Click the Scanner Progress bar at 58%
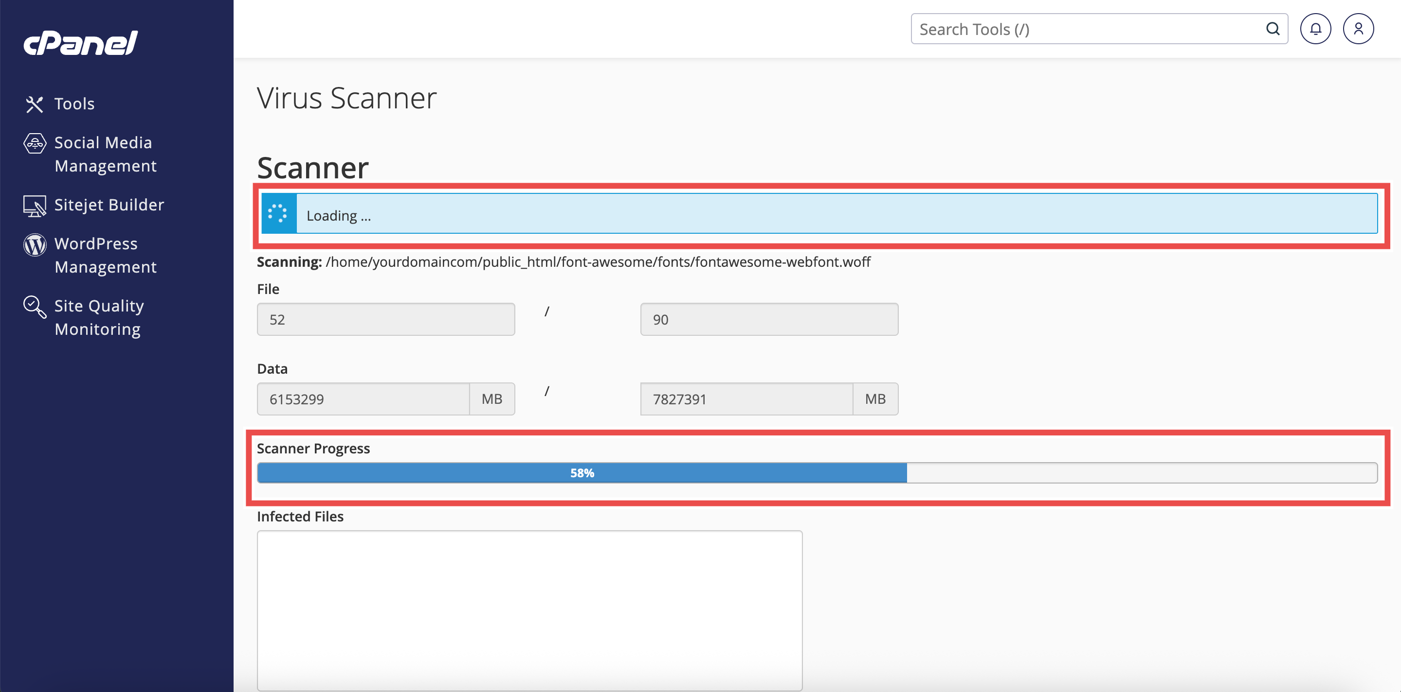The height and width of the screenshot is (692, 1401). click(x=582, y=473)
